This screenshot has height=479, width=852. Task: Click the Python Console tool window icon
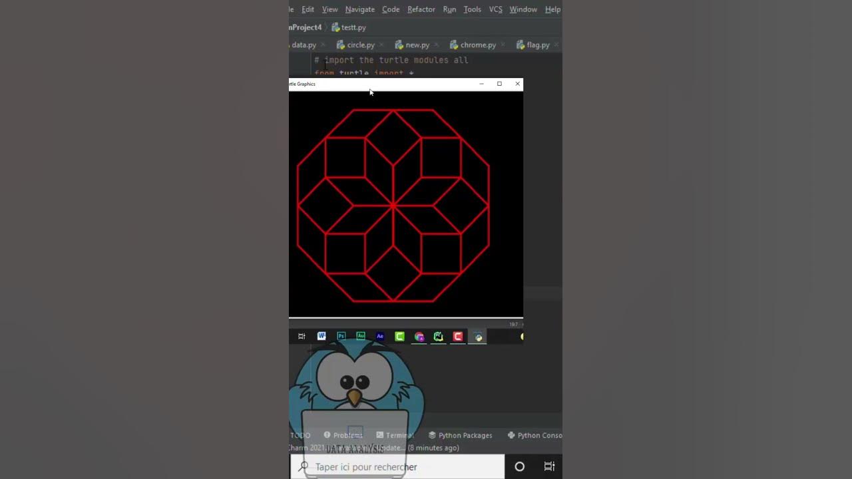[511, 435]
